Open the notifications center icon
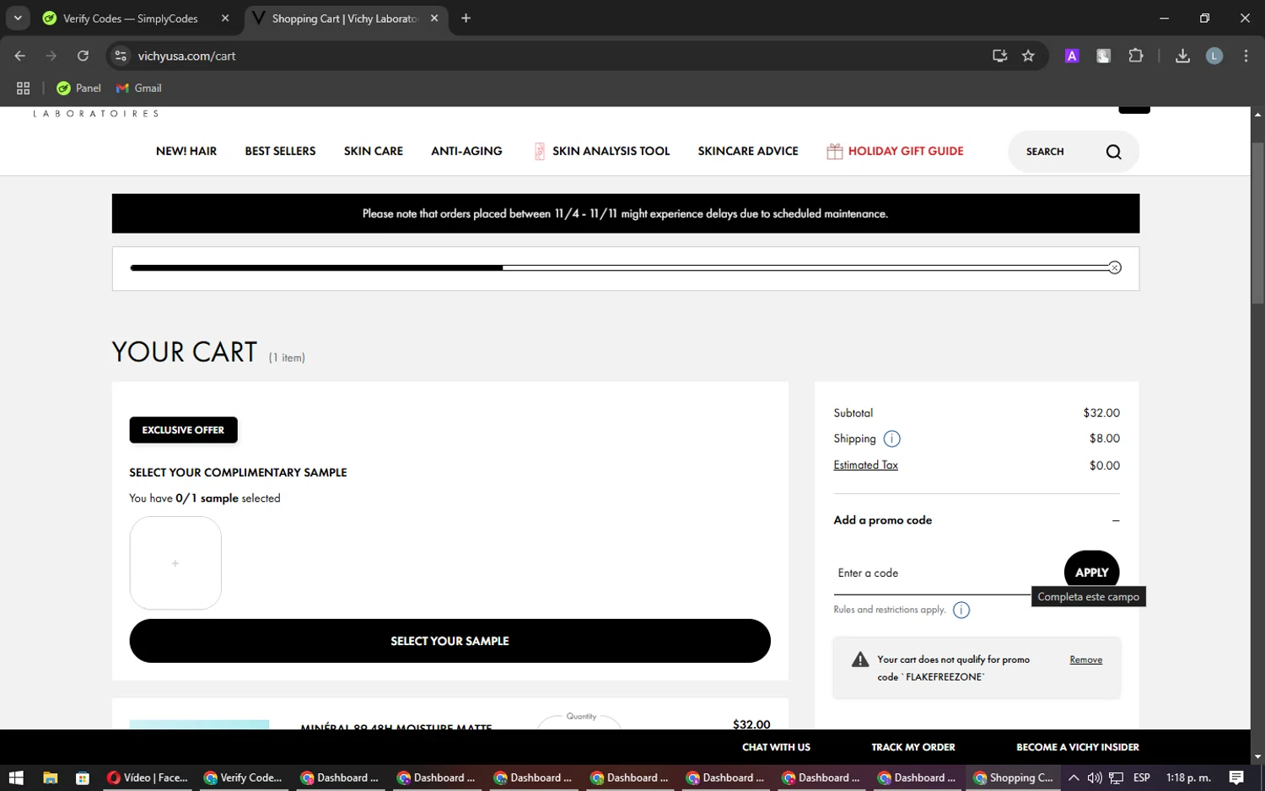 [x=1236, y=778]
